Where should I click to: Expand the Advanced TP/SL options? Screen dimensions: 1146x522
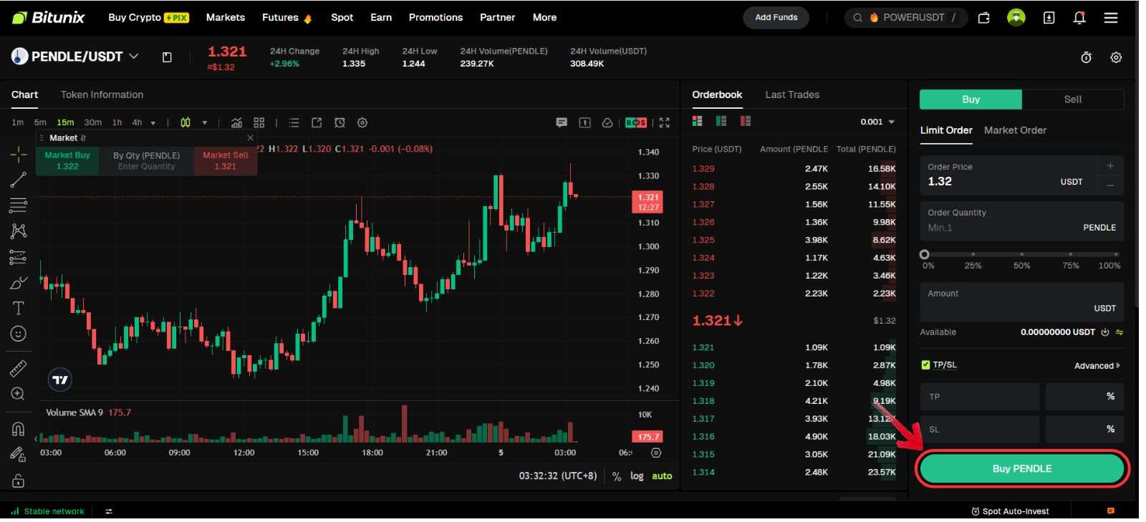click(1097, 366)
